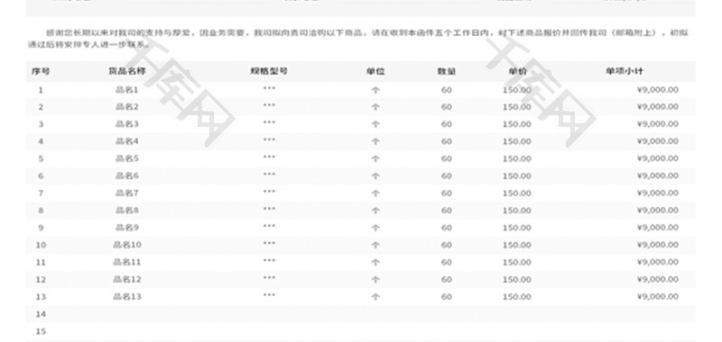Select quantity 60 in 品名1 row
722x342 pixels.
pos(446,90)
